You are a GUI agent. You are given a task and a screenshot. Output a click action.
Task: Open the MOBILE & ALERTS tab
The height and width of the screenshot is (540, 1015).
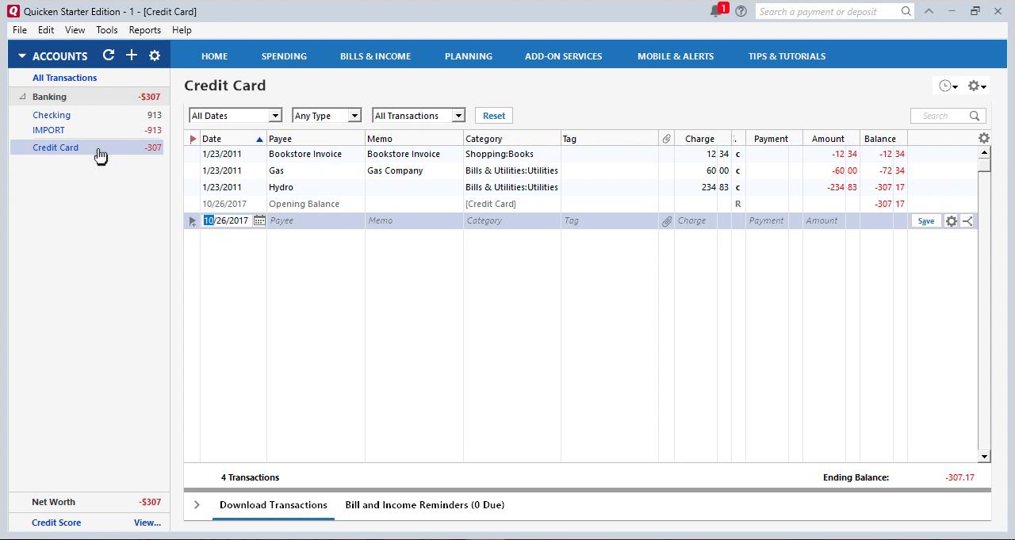click(x=676, y=56)
